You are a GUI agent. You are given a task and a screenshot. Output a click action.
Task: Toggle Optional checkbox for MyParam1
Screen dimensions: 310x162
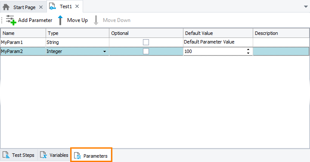(x=146, y=42)
